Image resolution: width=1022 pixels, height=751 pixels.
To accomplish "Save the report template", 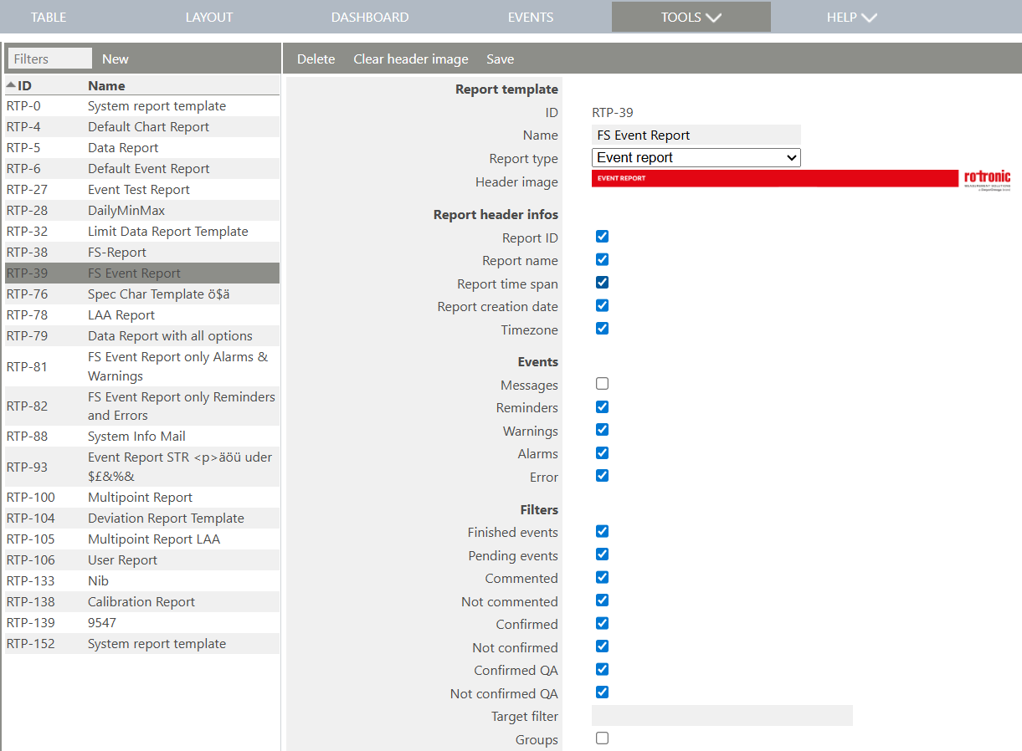I will 500,59.
